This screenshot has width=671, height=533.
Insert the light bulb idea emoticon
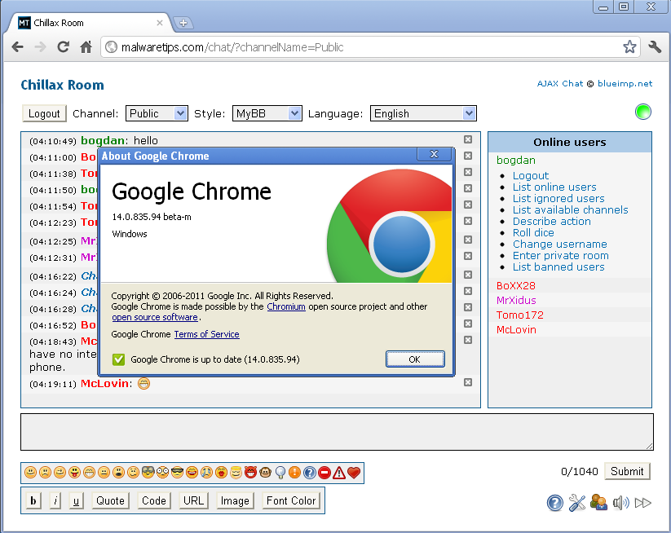pos(280,472)
